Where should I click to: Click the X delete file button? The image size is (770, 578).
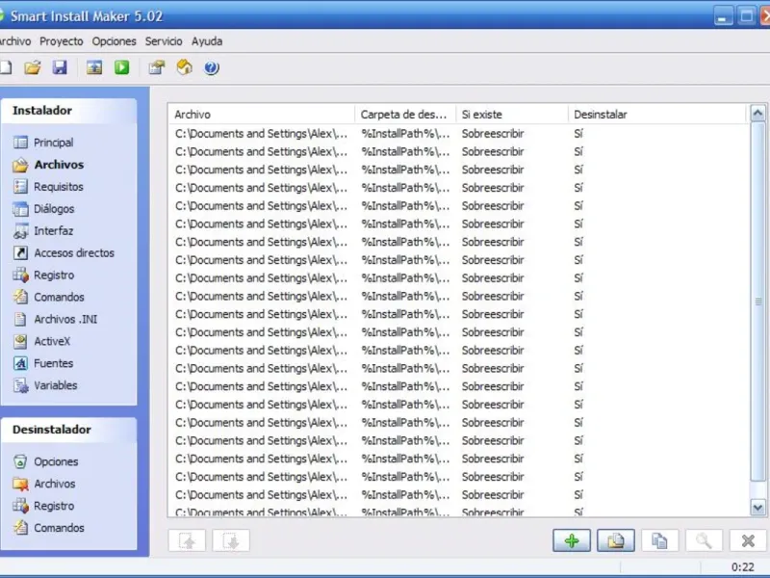pos(748,540)
